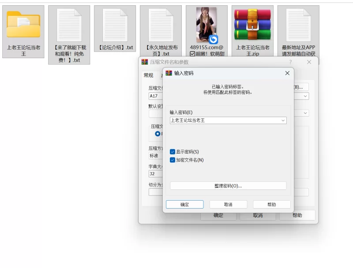Click 取消 in the password dialog

coord(228,205)
